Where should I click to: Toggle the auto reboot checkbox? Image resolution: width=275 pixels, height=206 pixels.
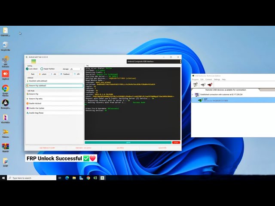pyautogui.click(x=27, y=69)
